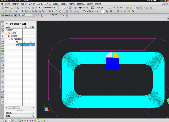Open the 工具 (Tools) menu

[x=48, y=4]
